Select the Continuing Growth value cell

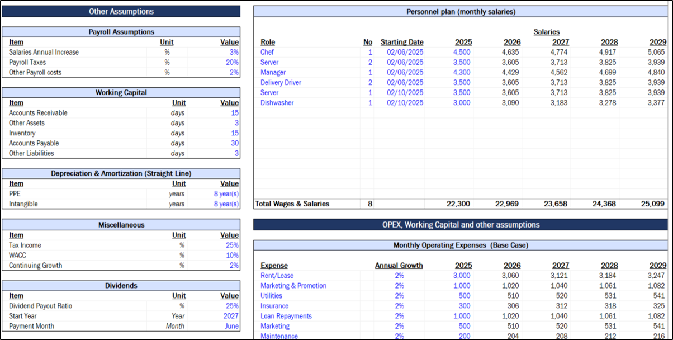tap(233, 265)
